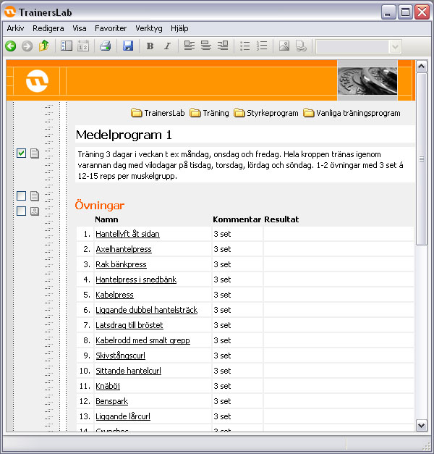Click the Print icon in toolbar

105,46
